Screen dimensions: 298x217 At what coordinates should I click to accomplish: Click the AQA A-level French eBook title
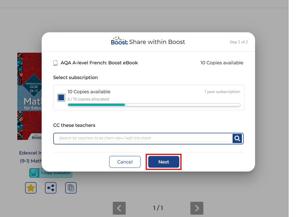99,63
